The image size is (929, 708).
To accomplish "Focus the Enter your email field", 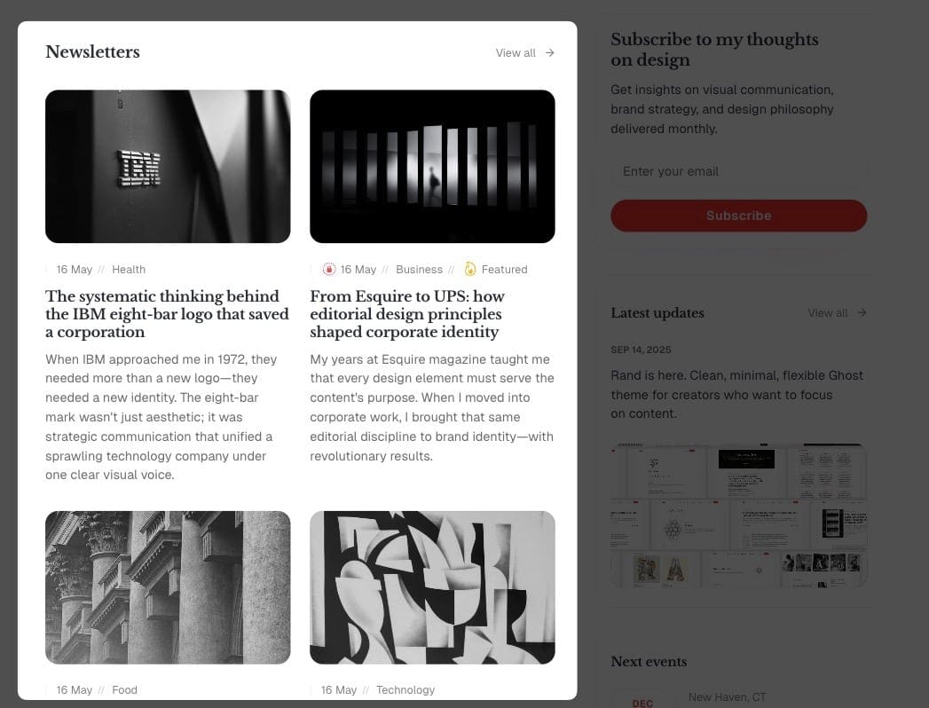I will (739, 171).
